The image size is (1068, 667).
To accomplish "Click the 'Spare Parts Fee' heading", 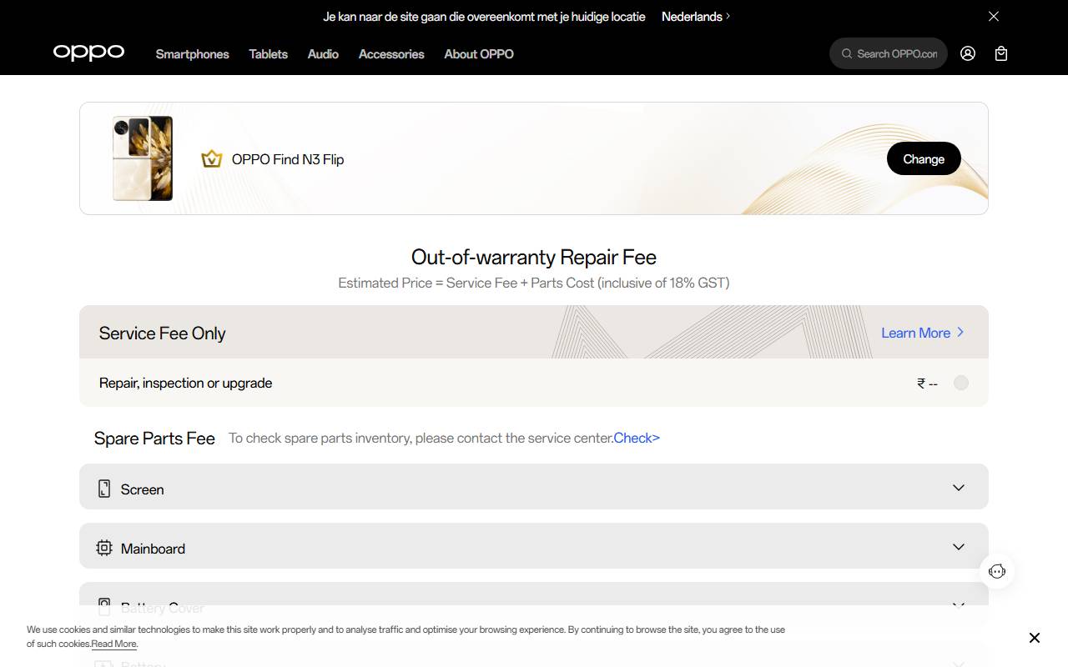I will pyautogui.click(x=154, y=439).
